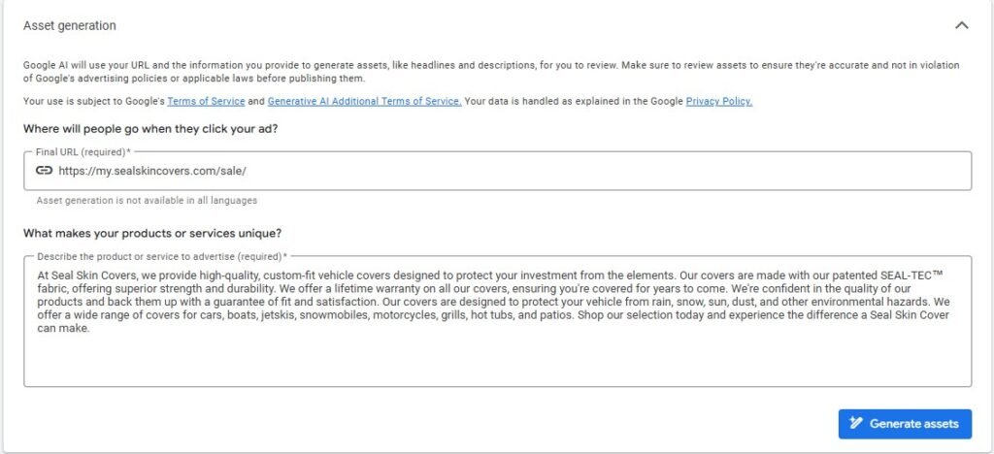Click the 'Final URL (required)' field label
The image size is (994, 454).
(83, 151)
